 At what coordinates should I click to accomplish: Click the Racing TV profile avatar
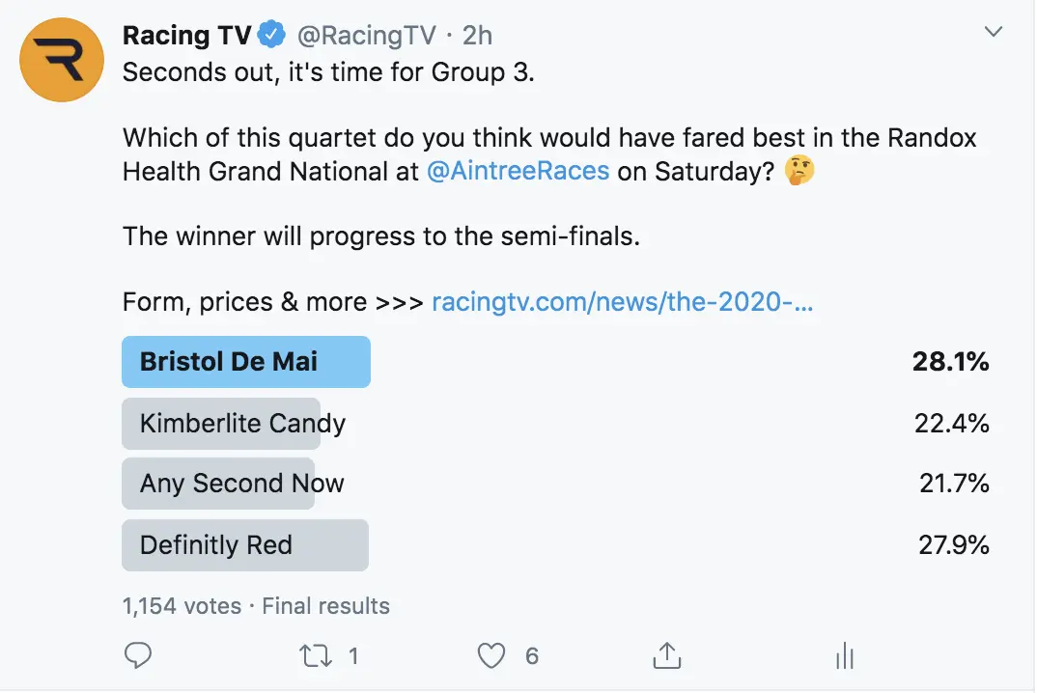(62, 60)
